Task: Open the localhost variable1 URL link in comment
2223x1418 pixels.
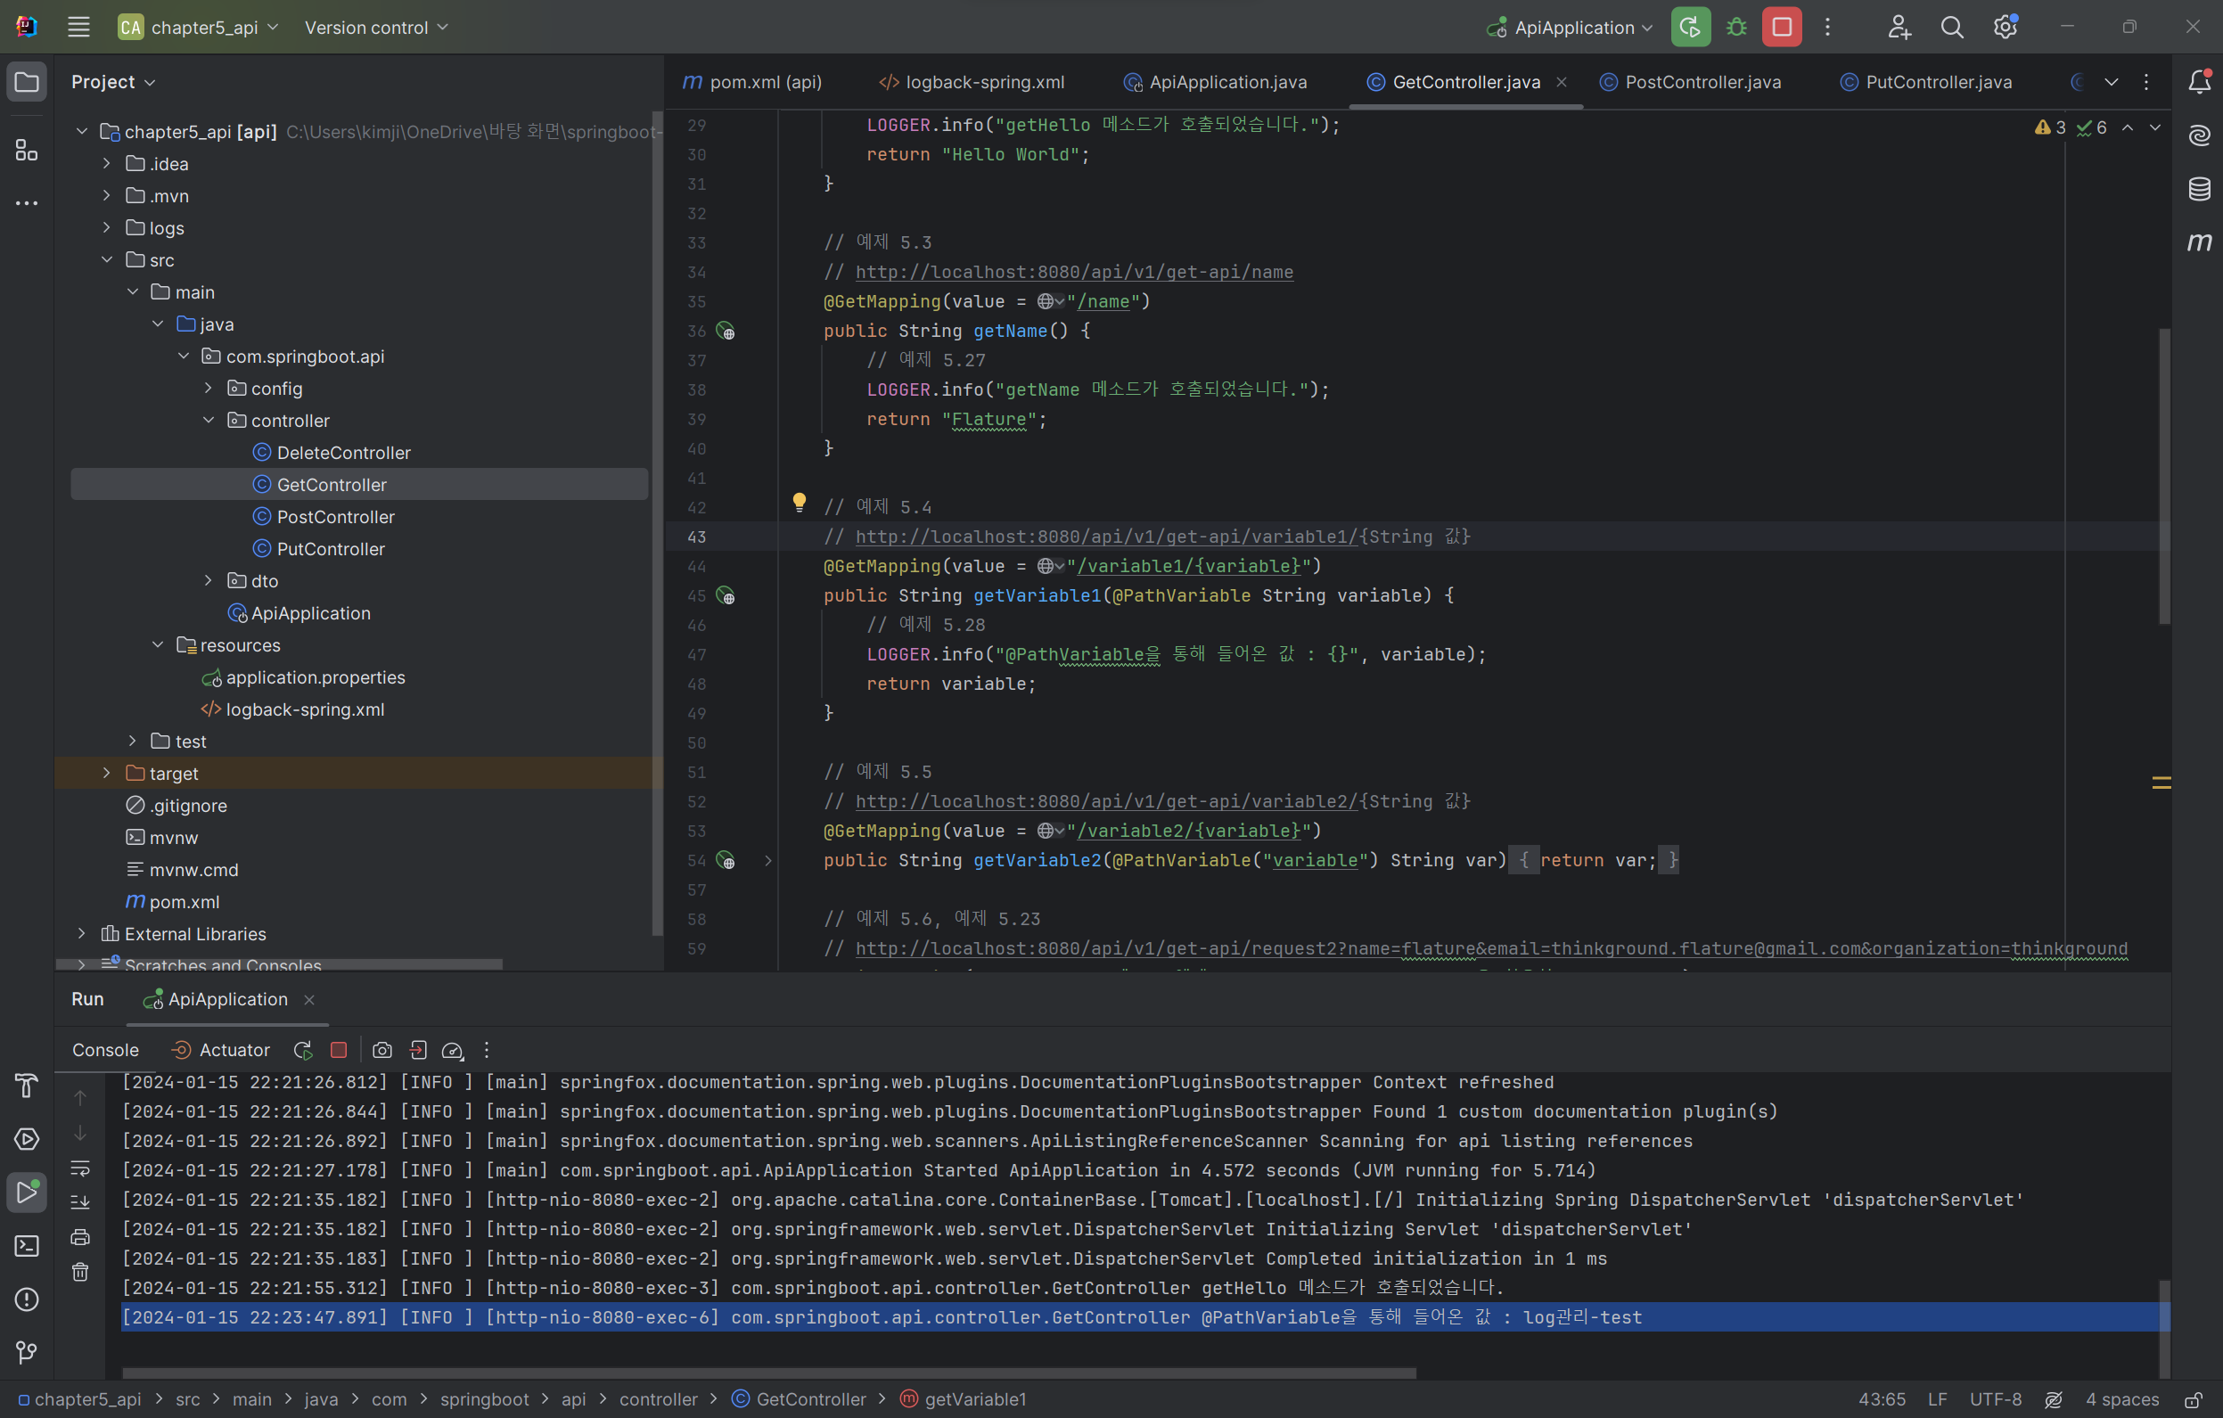Action: pos(1106,537)
